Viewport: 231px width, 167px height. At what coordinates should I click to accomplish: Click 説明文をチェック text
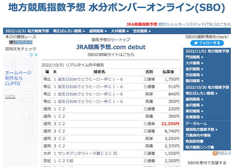[x=21, y=49]
